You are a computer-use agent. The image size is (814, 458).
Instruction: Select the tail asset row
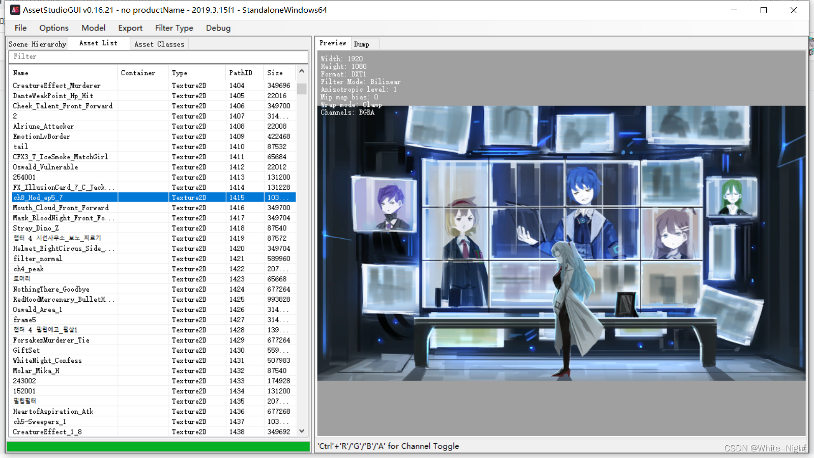tap(154, 147)
